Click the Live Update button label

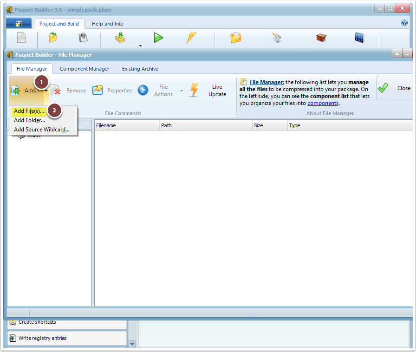point(217,91)
